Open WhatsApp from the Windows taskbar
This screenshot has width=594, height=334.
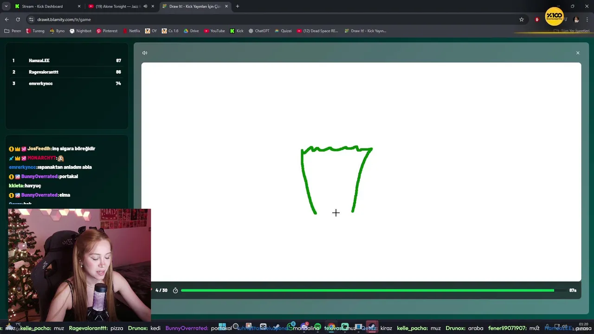pos(291,327)
